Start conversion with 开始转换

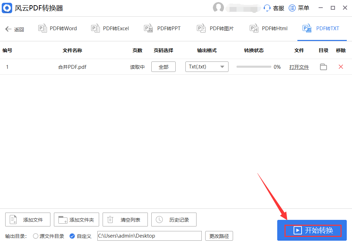coord(312,230)
